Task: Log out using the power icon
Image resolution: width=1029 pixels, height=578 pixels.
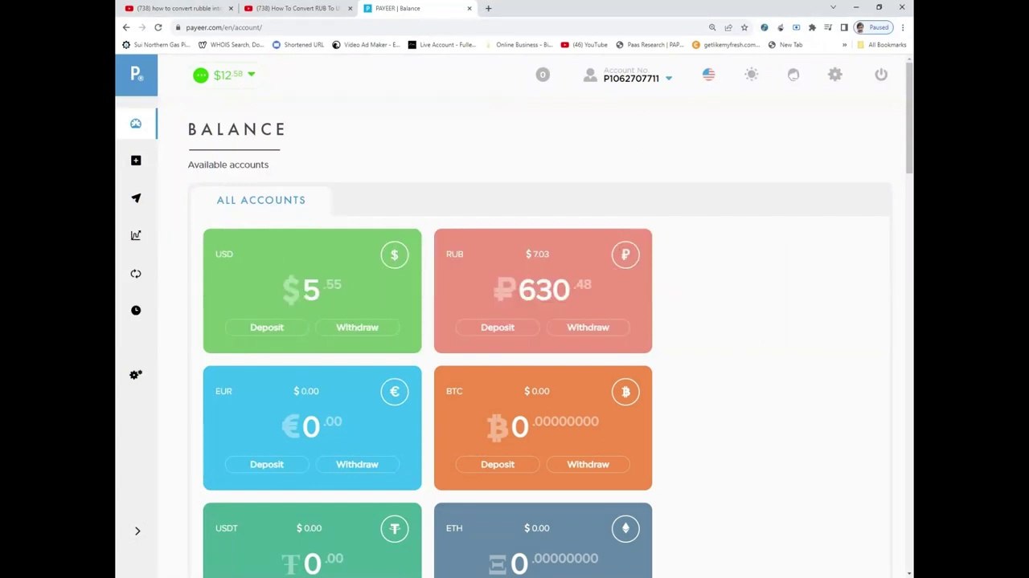Action: click(x=881, y=75)
